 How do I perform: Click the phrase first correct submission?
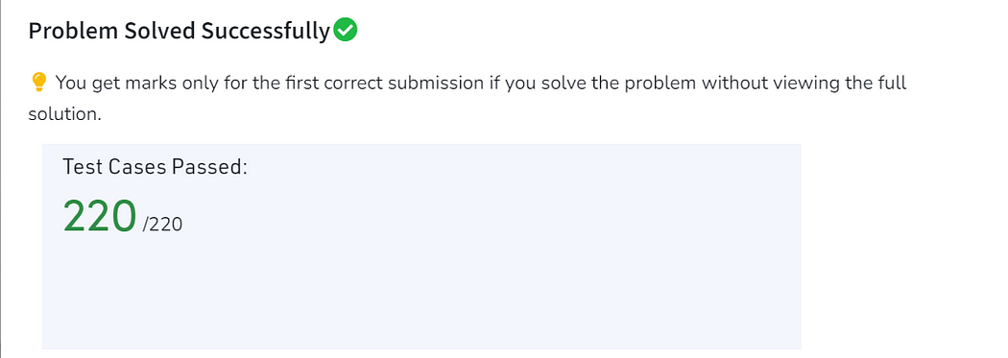348,83
